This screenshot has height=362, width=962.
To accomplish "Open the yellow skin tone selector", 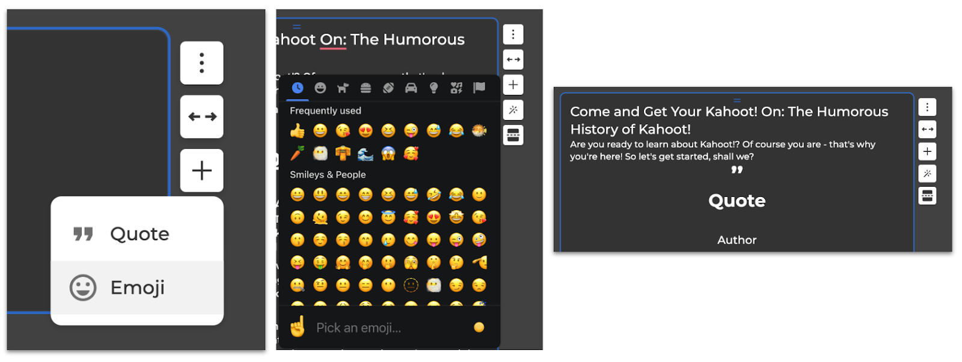I will [479, 327].
